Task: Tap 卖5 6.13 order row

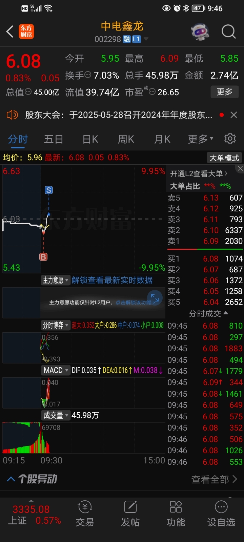Action: (205, 198)
